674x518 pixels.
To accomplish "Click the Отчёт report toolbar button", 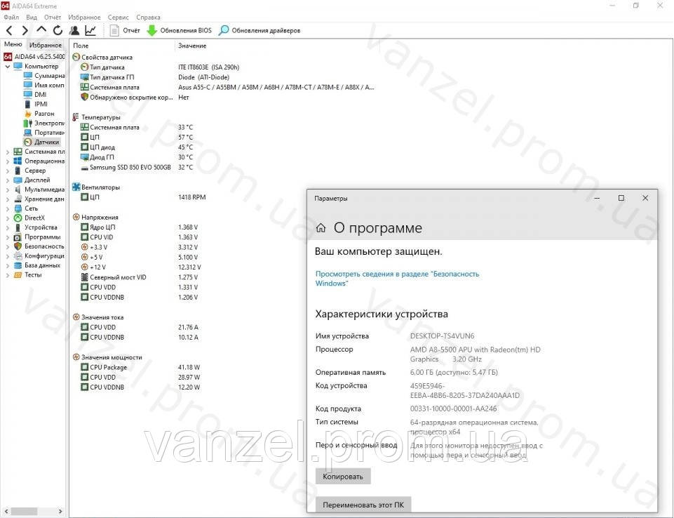I will [x=125, y=31].
